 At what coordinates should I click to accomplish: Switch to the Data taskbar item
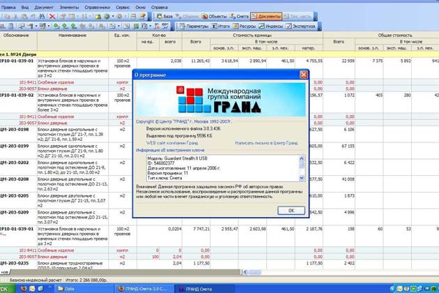70,288
